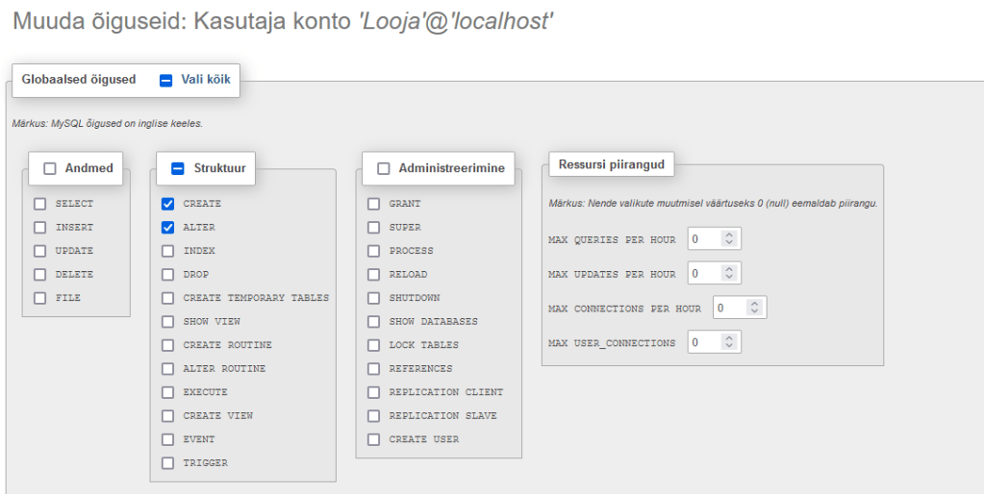This screenshot has height=494, width=984.
Task: Enable the DROP privilege
Action: 168,275
